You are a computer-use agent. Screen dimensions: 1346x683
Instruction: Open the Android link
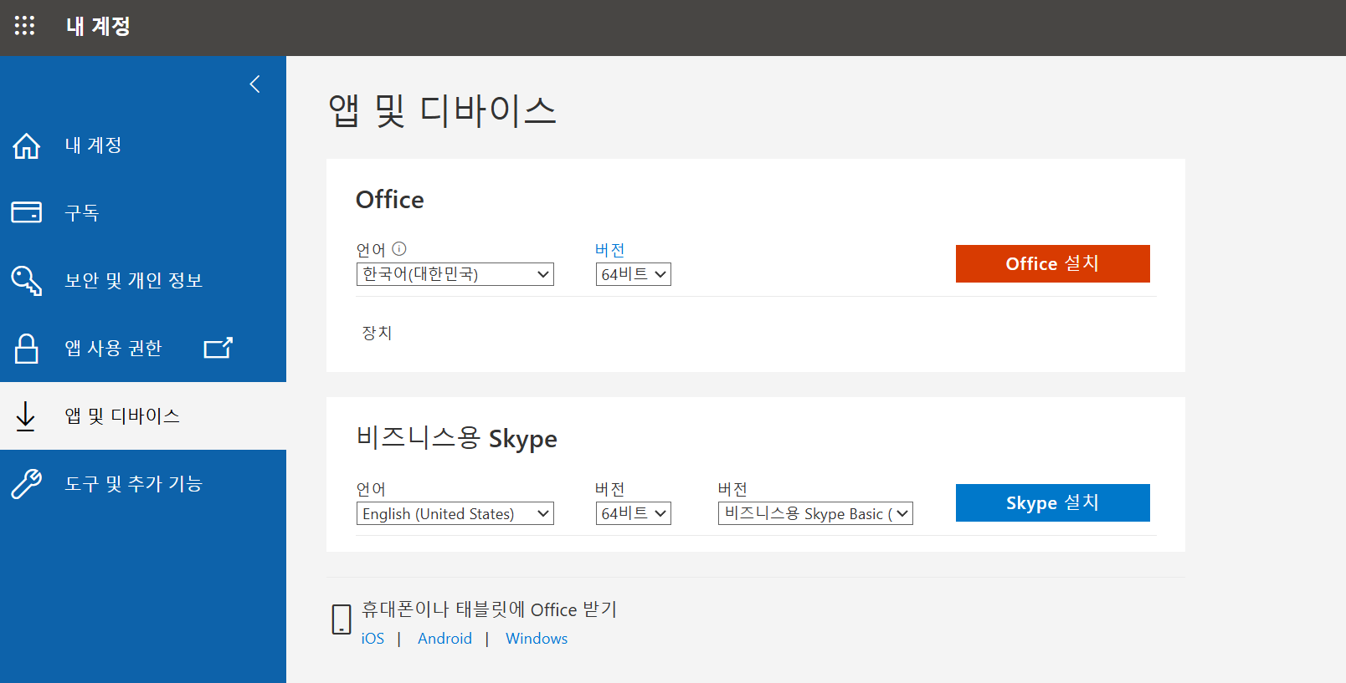444,639
